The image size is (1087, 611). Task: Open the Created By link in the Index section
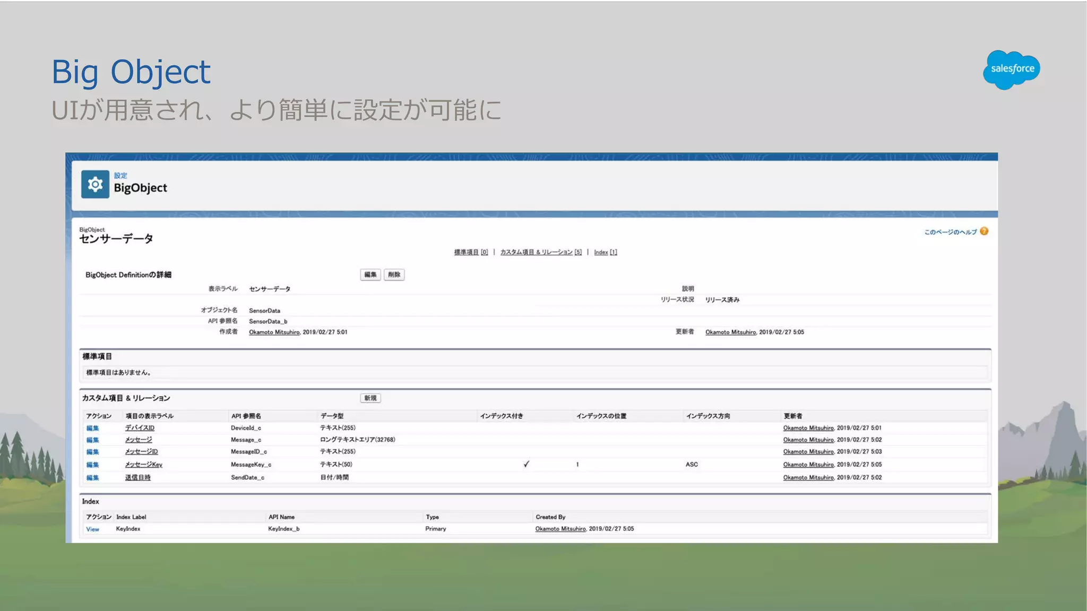point(560,529)
